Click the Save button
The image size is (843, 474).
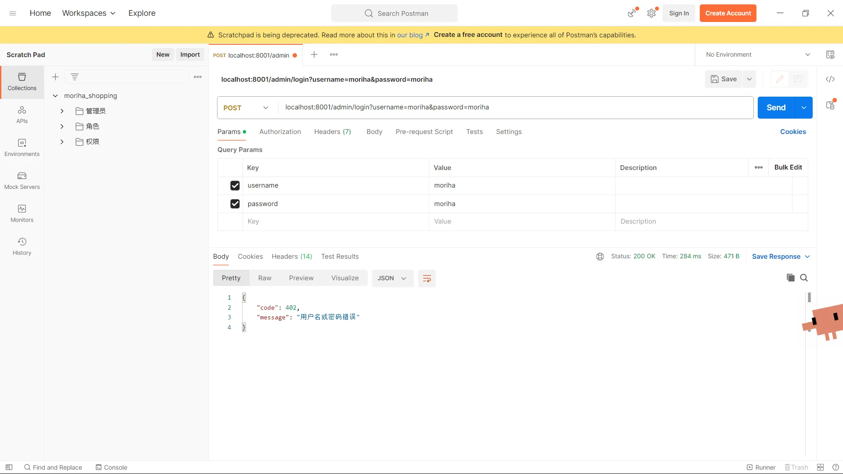(724, 79)
